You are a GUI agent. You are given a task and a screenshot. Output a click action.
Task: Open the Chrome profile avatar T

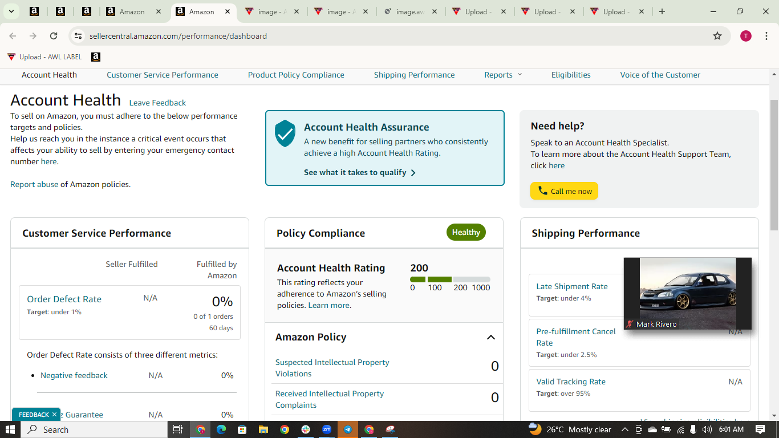(x=746, y=36)
